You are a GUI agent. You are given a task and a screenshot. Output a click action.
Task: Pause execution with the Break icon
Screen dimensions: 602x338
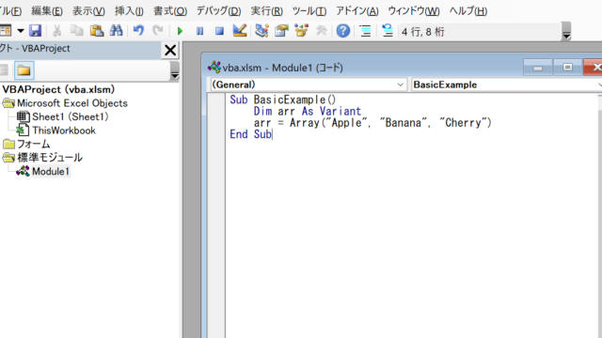point(199,31)
